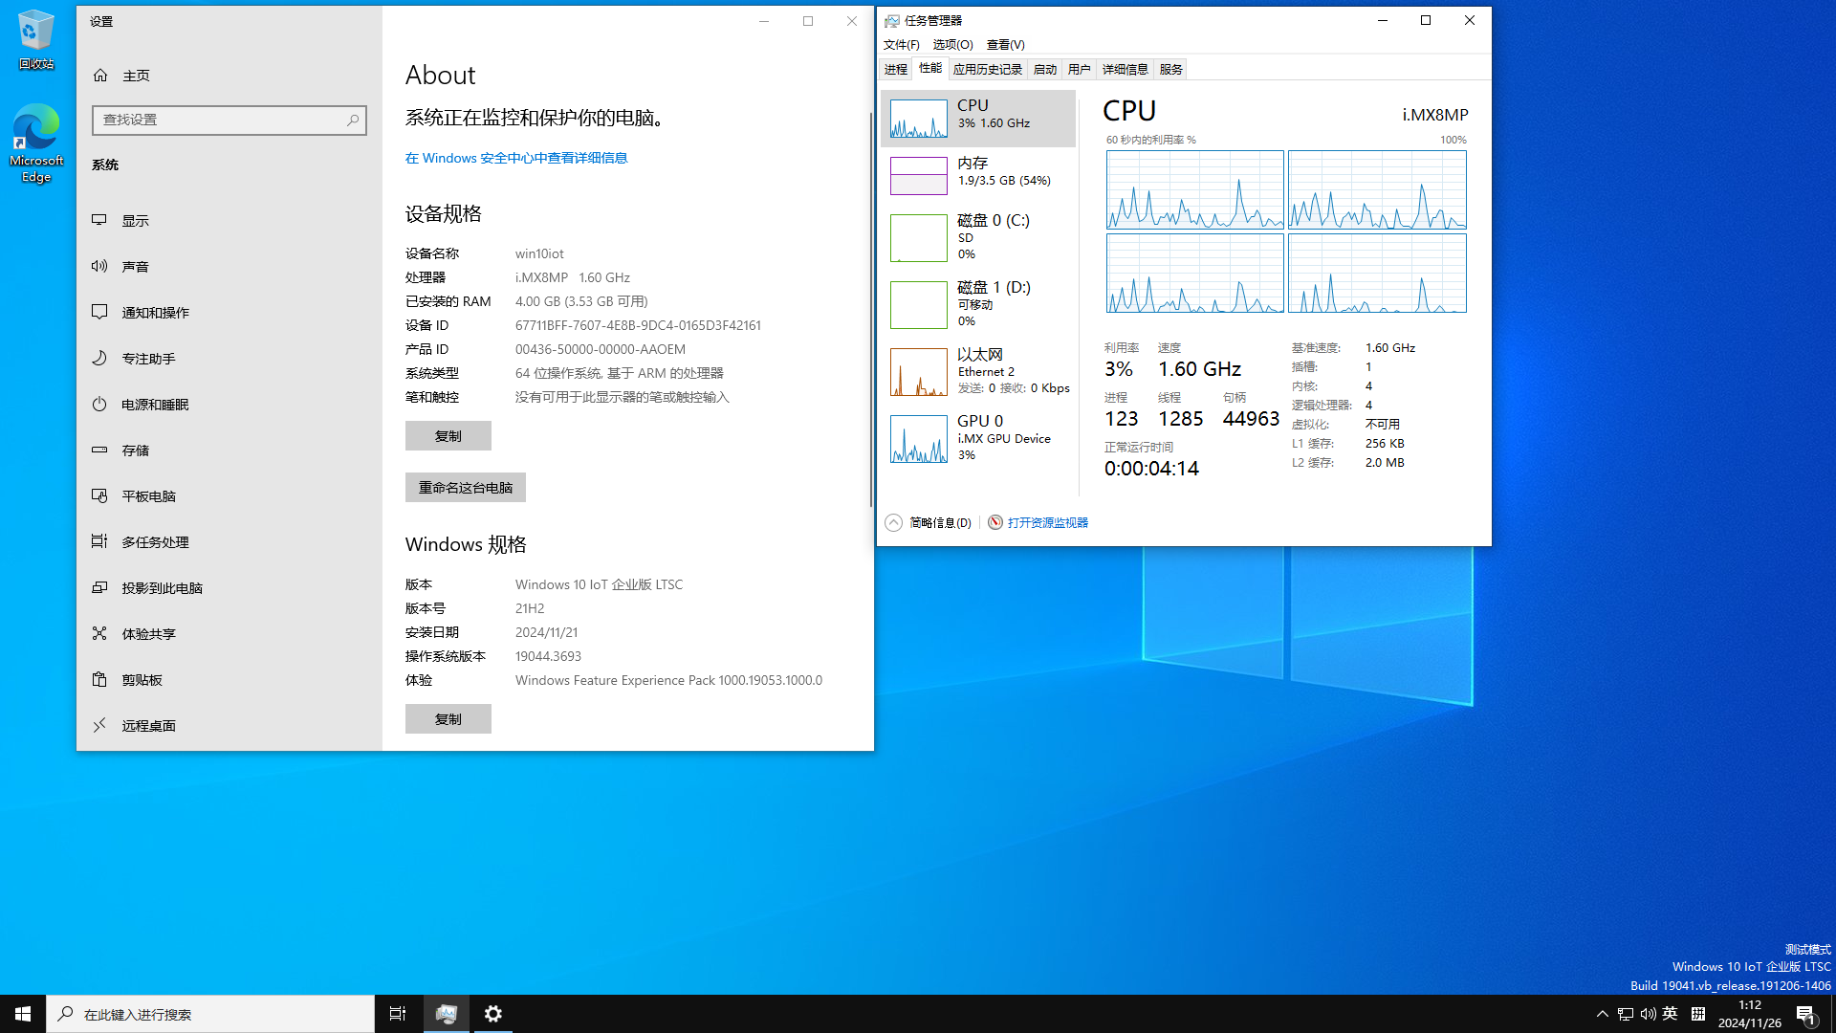The image size is (1836, 1033).
Task: Click the device ID value text
Action: [638, 325]
